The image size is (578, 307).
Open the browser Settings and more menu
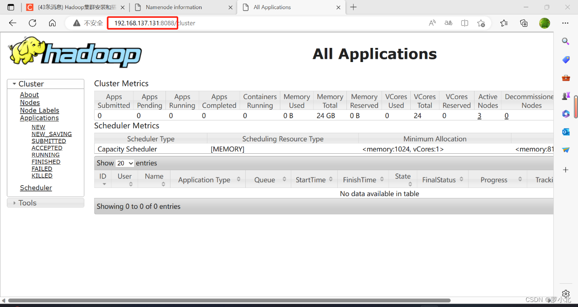pyautogui.click(x=565, y=23)
